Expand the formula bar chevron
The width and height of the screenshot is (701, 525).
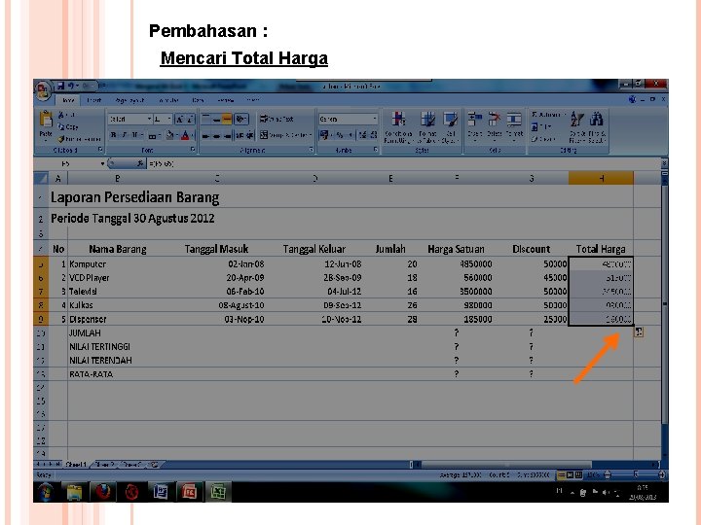(664, 164)
